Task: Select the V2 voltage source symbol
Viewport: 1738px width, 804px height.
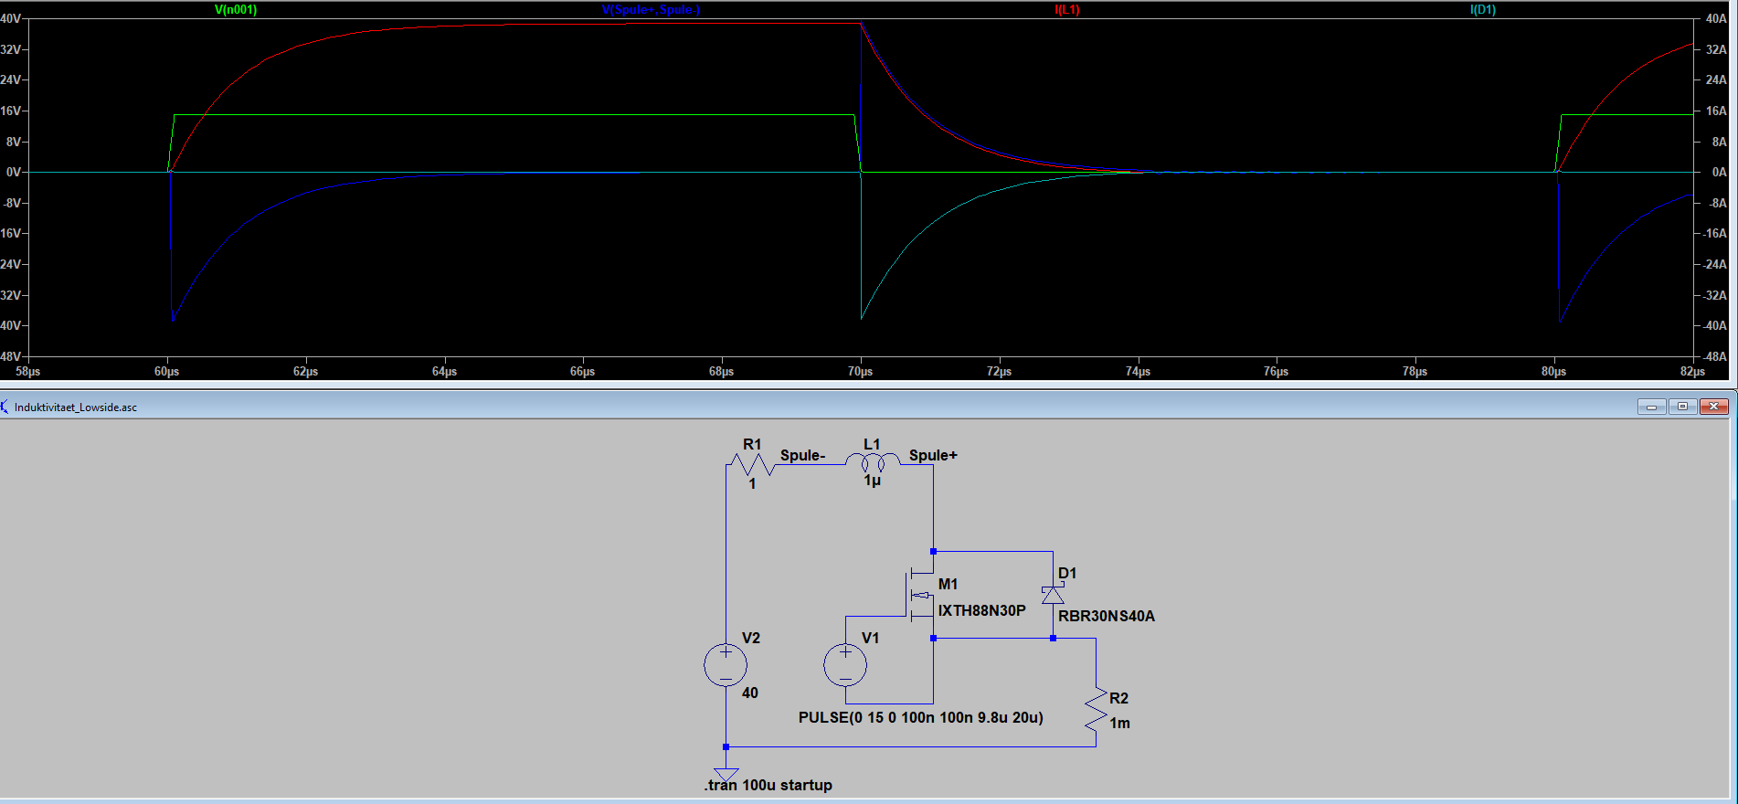Action: (x=726, y=665)
